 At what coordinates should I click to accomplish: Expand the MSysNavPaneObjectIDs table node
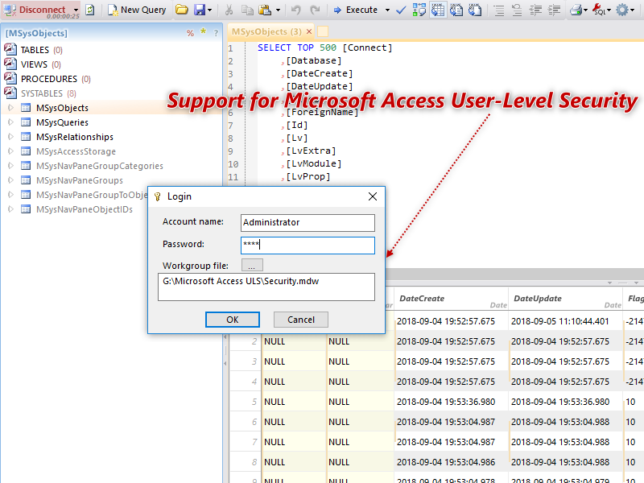tap(10, 209)
